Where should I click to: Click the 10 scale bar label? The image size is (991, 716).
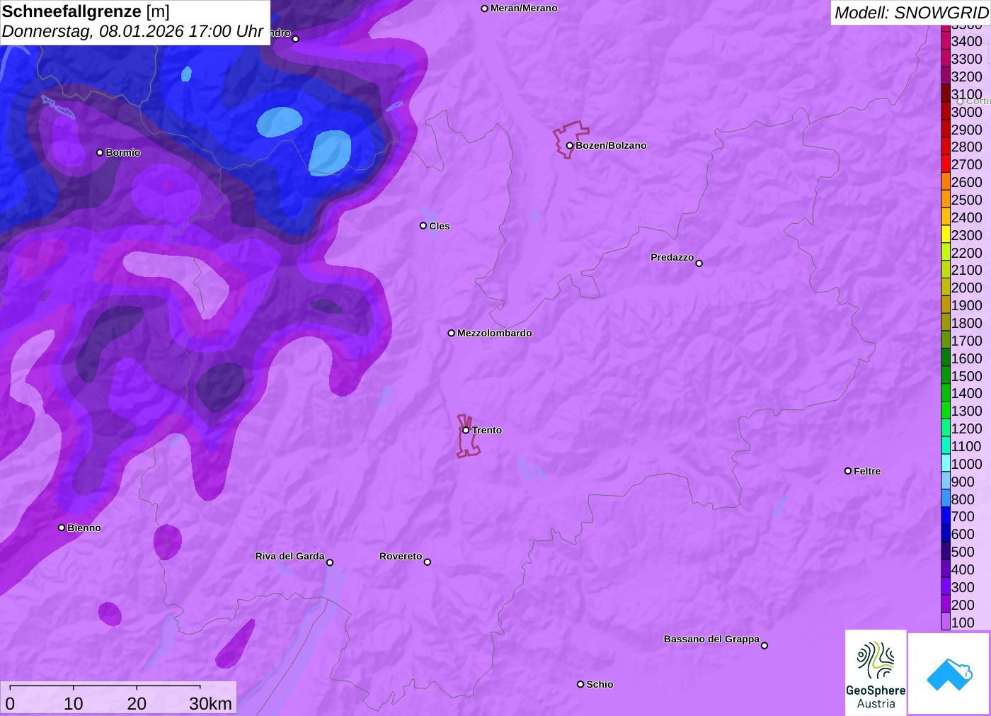[x=74, y=703]
